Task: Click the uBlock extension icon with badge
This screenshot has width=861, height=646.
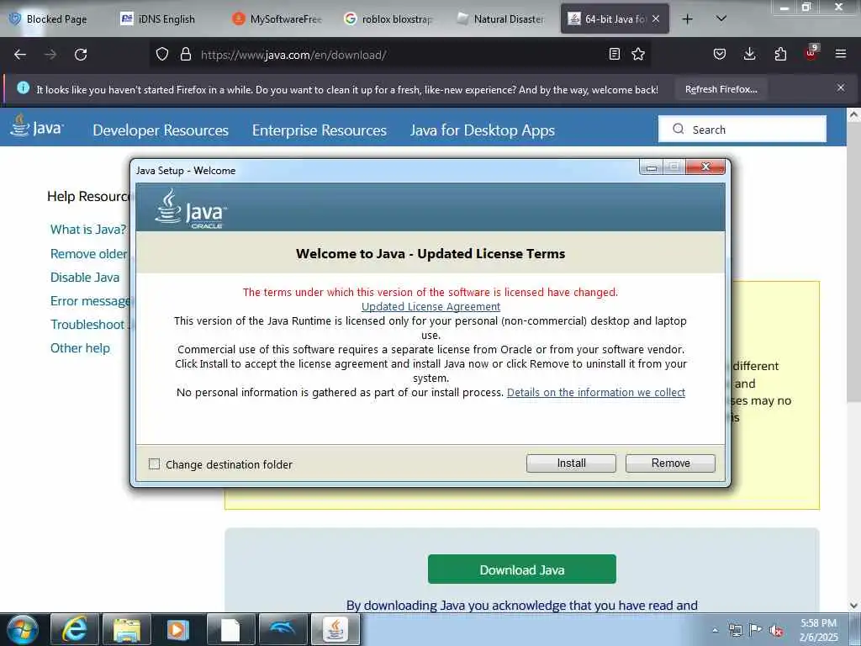Action: [811, 53]
